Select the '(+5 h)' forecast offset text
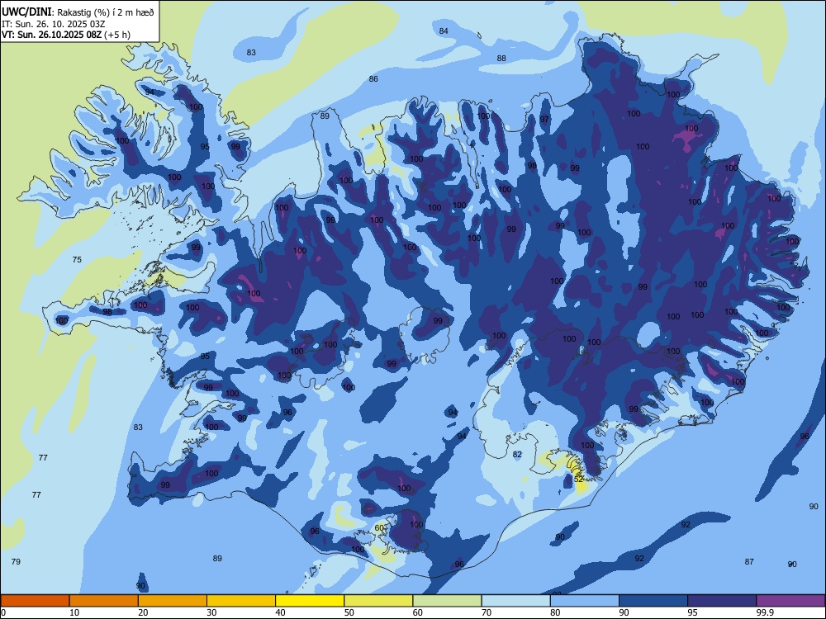The width and height of the screenshot is (826, 619). point(117,35)
